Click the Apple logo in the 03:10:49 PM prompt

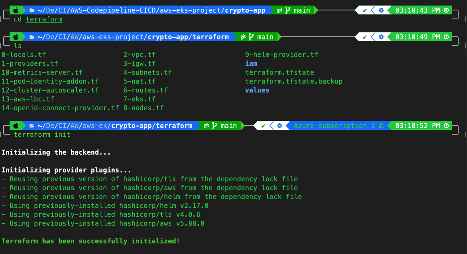tap(16, 37)
